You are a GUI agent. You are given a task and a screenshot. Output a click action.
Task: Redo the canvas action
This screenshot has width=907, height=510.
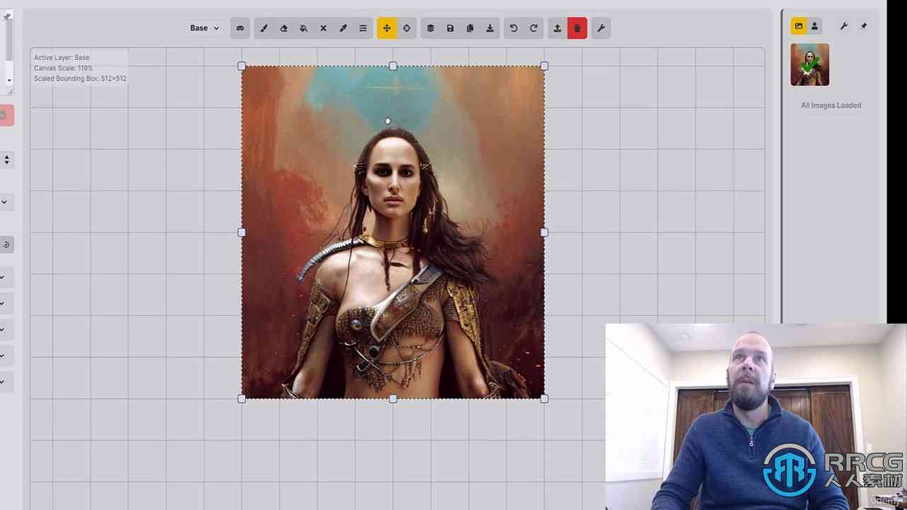(x=534, y=28)
